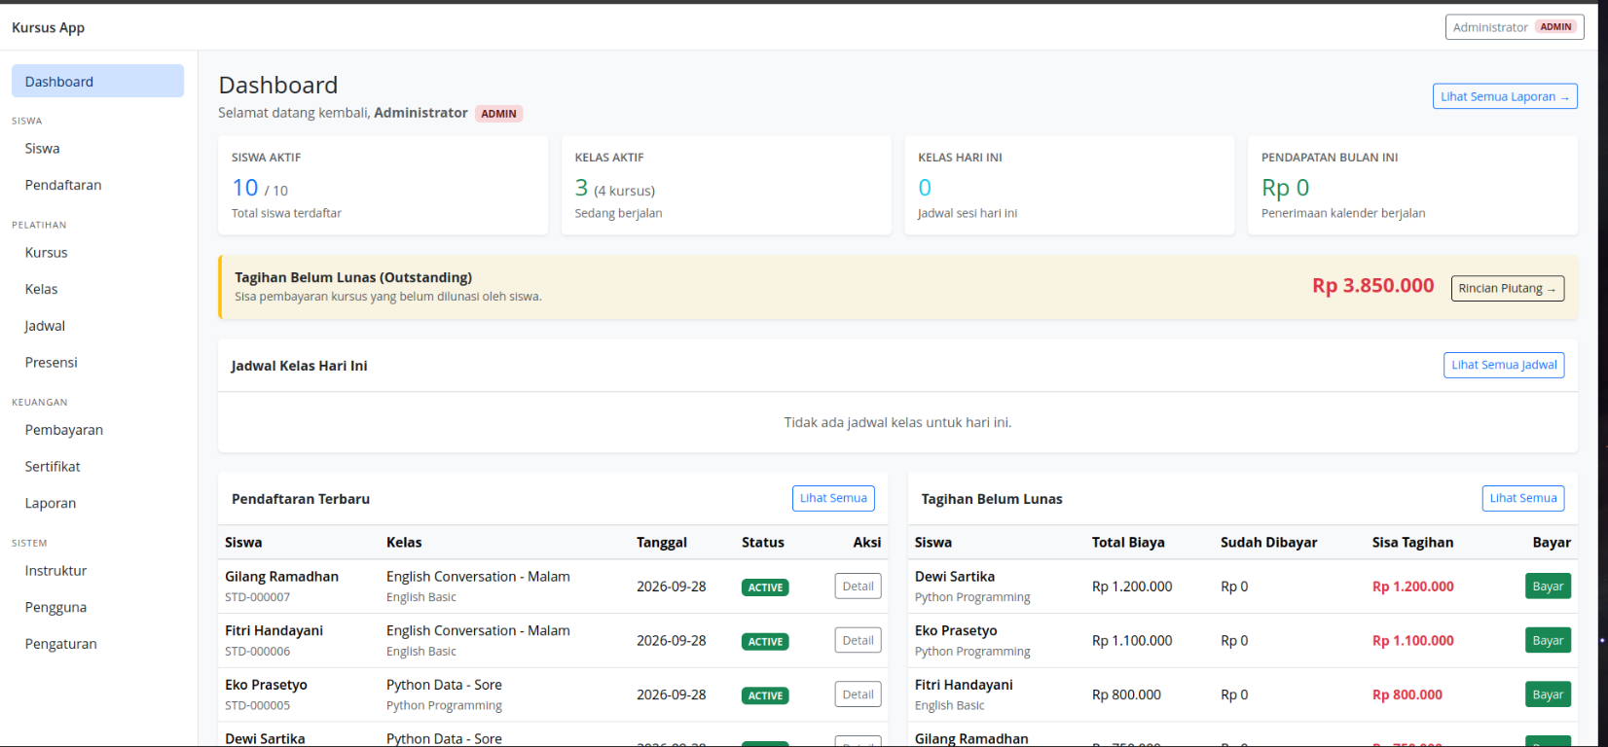Click Lihat Semua Jadwal button
Image resolution: width=1608 pixels, height=747 pixels.
pos(1504,365)
